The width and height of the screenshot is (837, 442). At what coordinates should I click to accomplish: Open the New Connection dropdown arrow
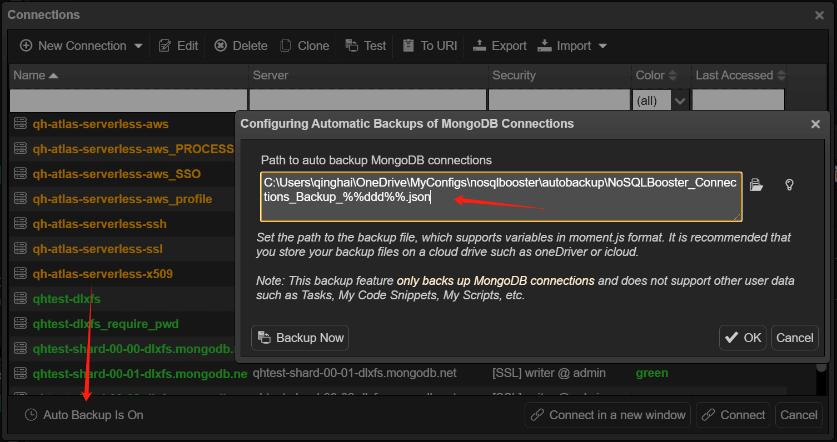coord(138,46)
